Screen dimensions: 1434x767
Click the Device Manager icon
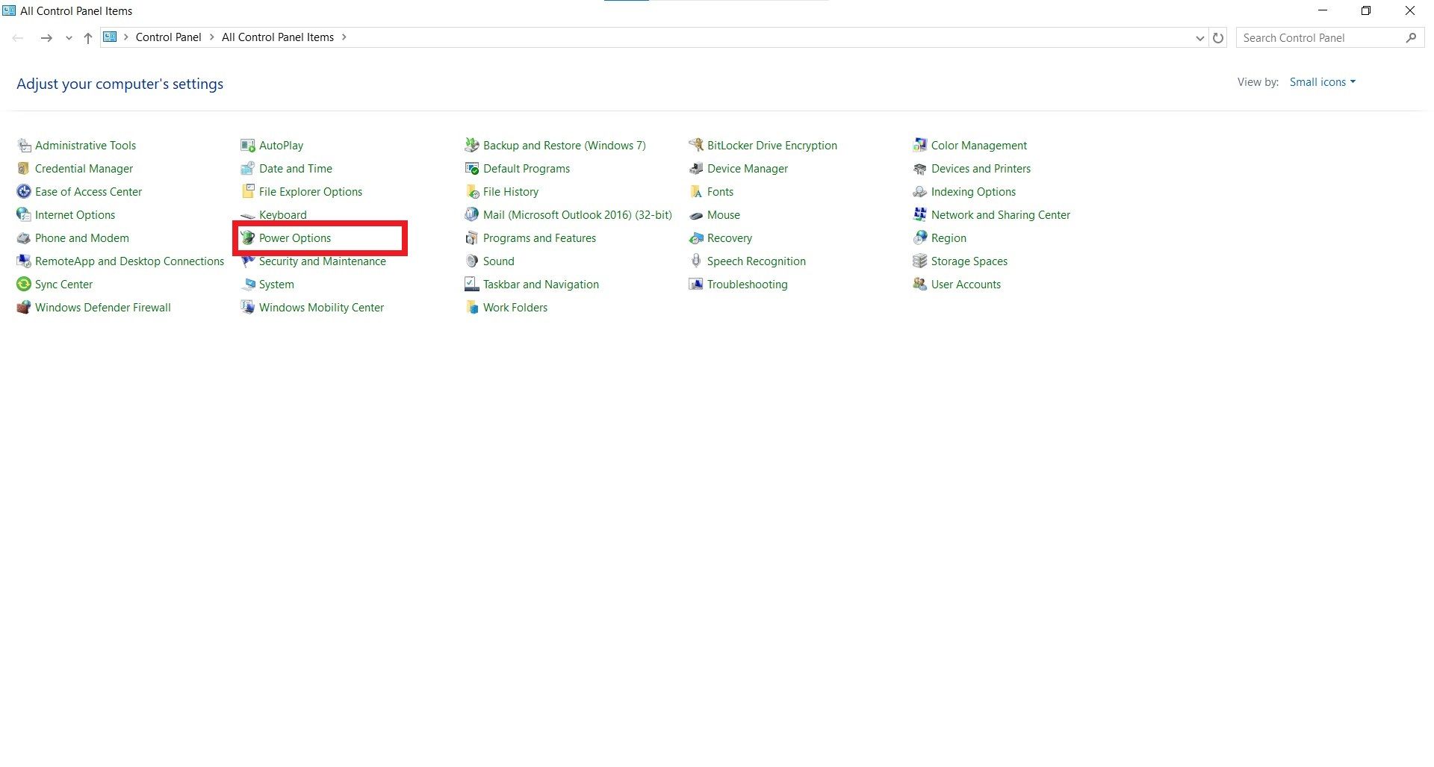(x=696, y=169)
